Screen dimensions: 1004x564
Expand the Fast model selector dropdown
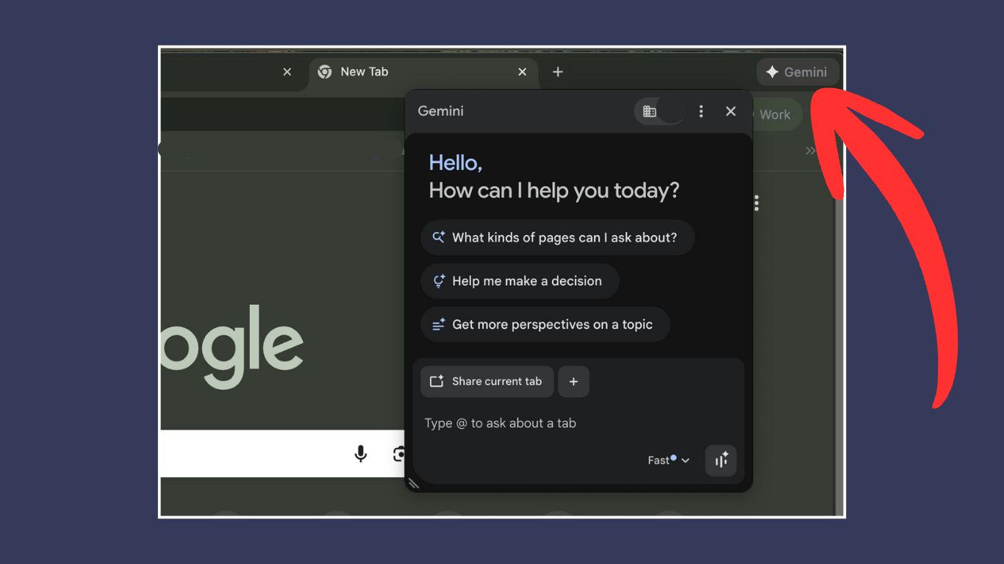point(668,460)
